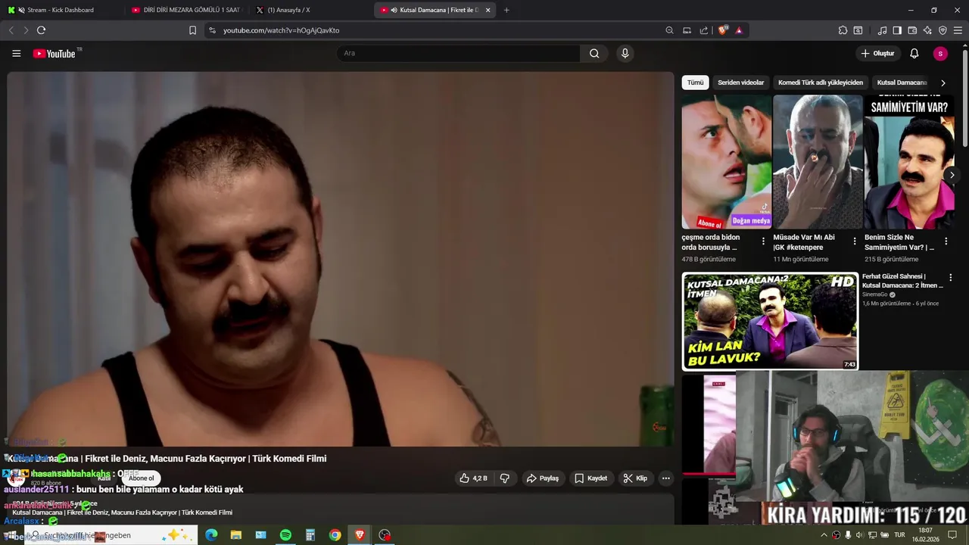
Task: Open media control music note icon
Action: tap(882, 30)
